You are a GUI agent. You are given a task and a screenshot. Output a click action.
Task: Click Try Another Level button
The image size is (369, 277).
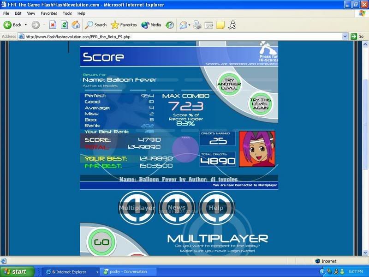coord(229,84)
